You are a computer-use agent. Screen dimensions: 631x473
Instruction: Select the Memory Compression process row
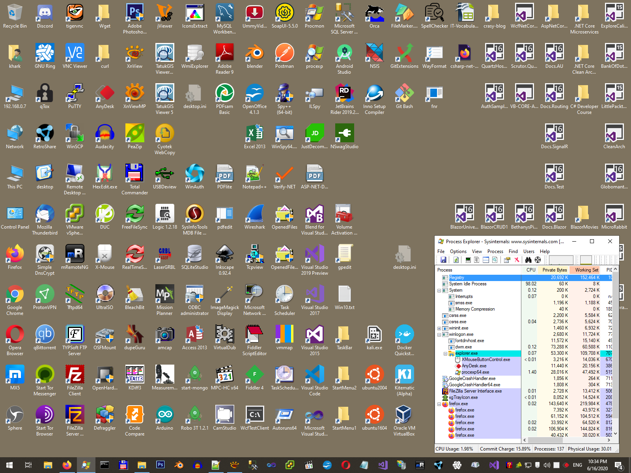(x=524, y=309)
